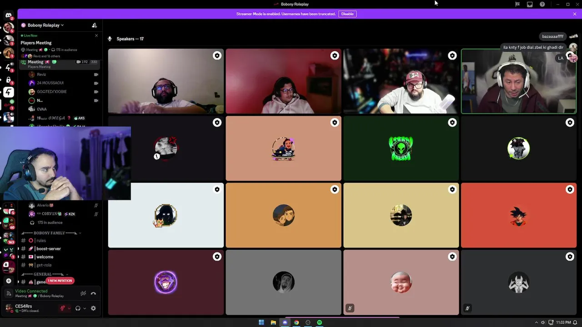
Task: Toggle noise suppression in voice panel
Action: click(83, 293)
